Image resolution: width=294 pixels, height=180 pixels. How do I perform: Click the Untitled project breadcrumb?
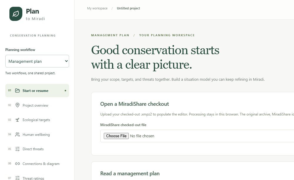128,8
